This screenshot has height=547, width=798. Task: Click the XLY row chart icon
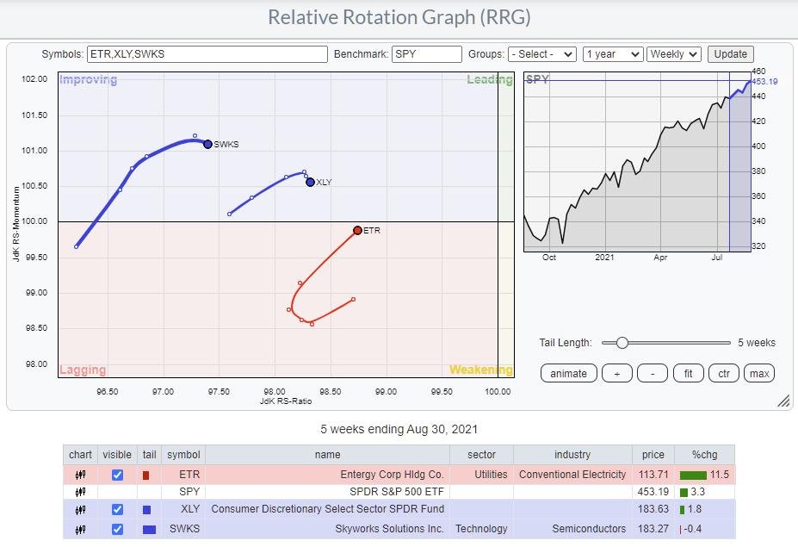pos(80,510)
